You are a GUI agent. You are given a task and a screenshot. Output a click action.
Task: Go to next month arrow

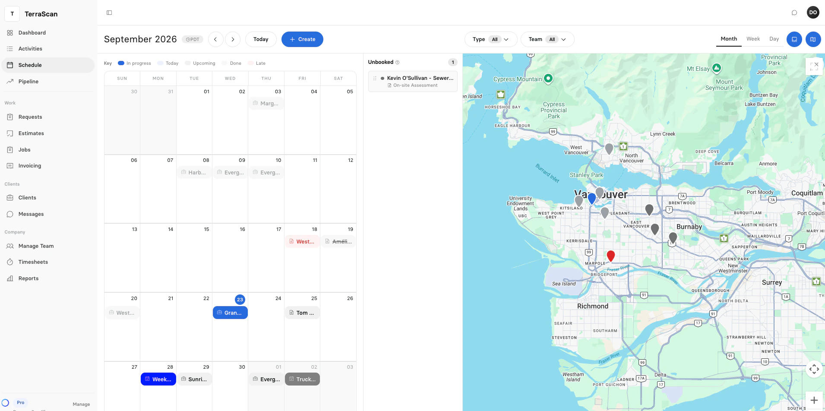click(233, 39)
